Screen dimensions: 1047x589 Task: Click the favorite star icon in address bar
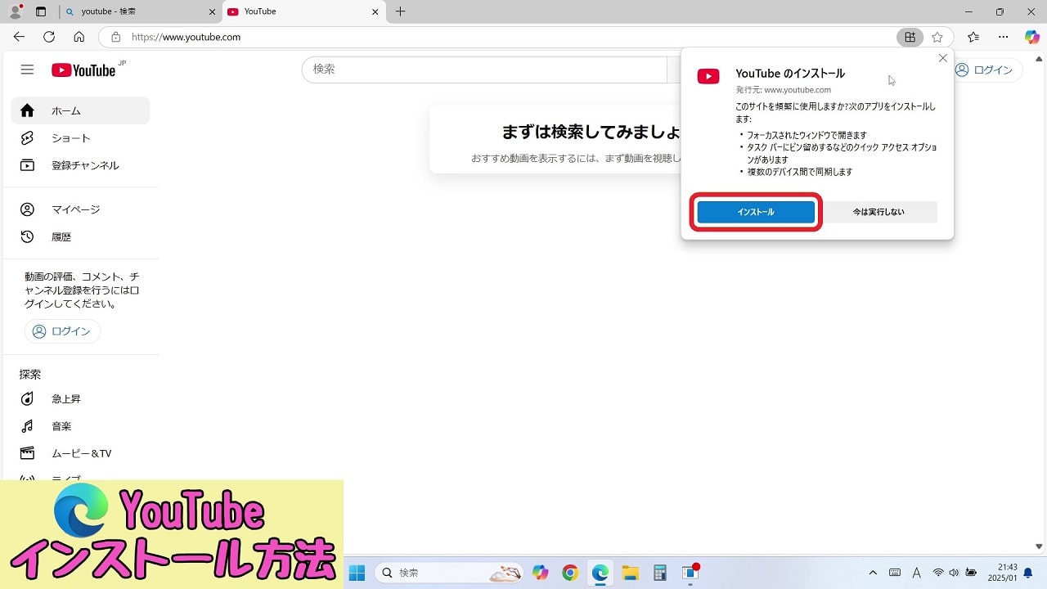click(x=937, y=37)
